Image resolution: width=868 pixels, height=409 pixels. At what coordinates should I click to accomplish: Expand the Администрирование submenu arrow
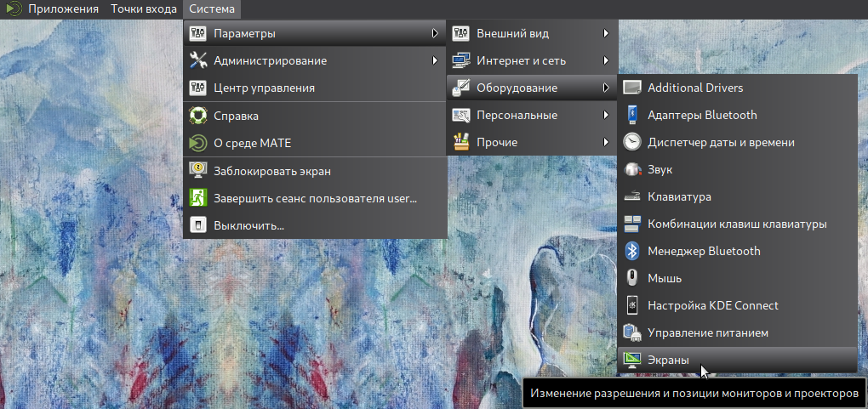(435, 61)
